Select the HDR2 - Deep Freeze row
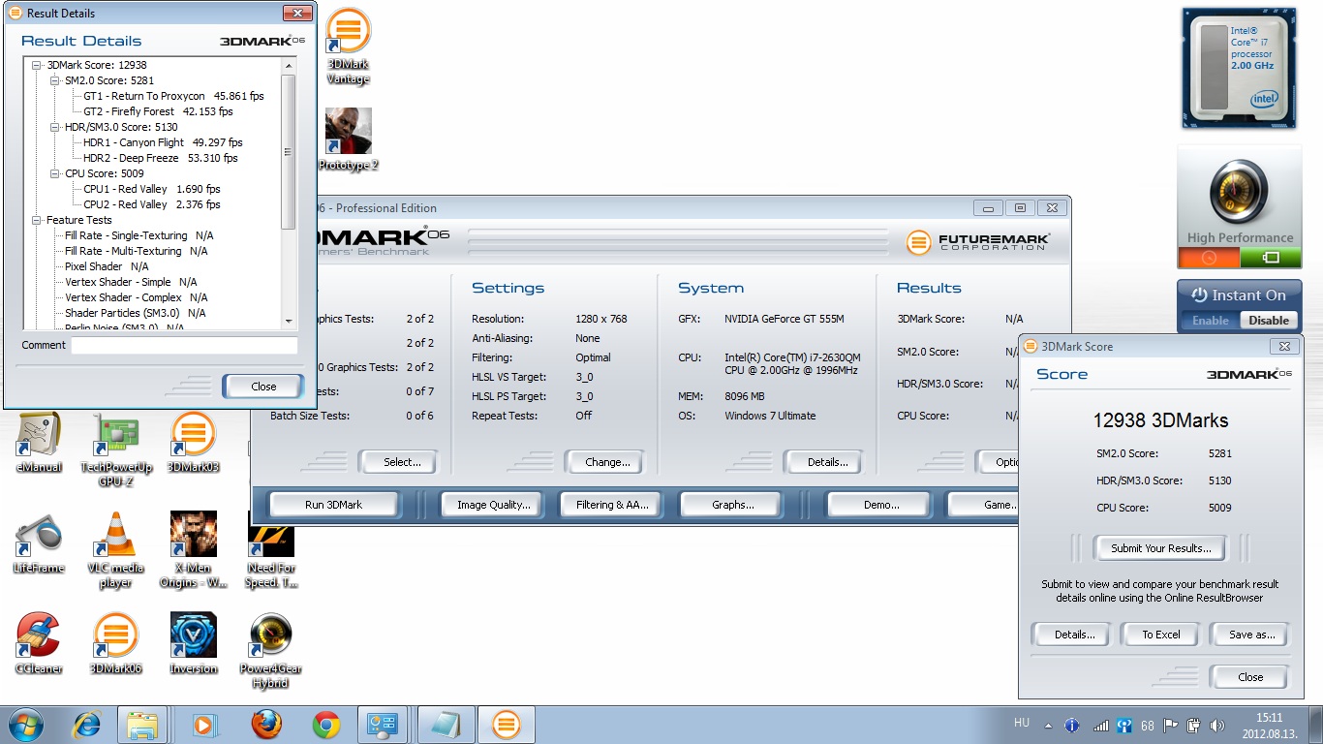Screen dimensions: 1323x744 (161, 158)
